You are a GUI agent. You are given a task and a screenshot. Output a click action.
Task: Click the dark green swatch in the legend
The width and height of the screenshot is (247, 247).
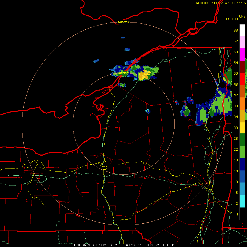click(242, 140)
